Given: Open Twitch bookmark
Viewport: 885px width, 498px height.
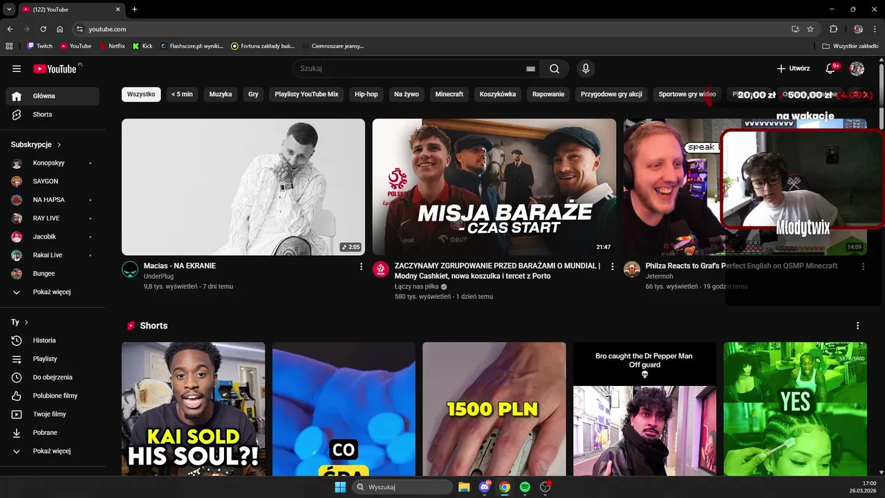Looking at the screenshot, I should [39, 46].
